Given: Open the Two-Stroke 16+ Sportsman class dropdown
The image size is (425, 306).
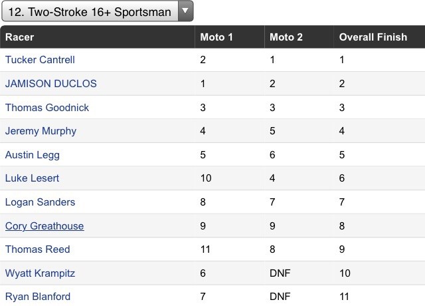Looking at the screenshot, I should point(98,11).
